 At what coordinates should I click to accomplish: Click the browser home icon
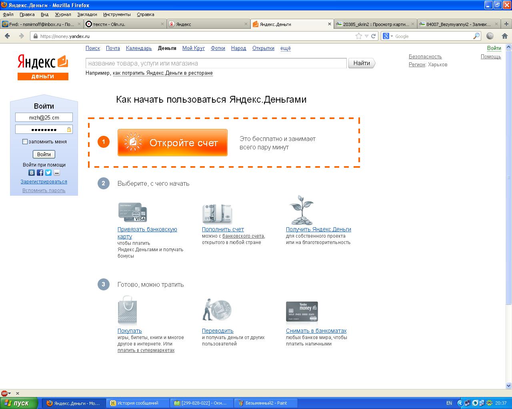504,36
